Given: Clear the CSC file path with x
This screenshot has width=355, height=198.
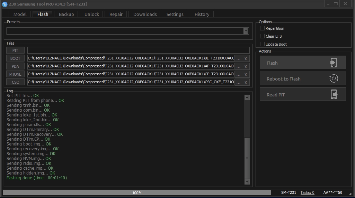Looking at the screenshot, I should pyautogui.click(x=246, y=82).
